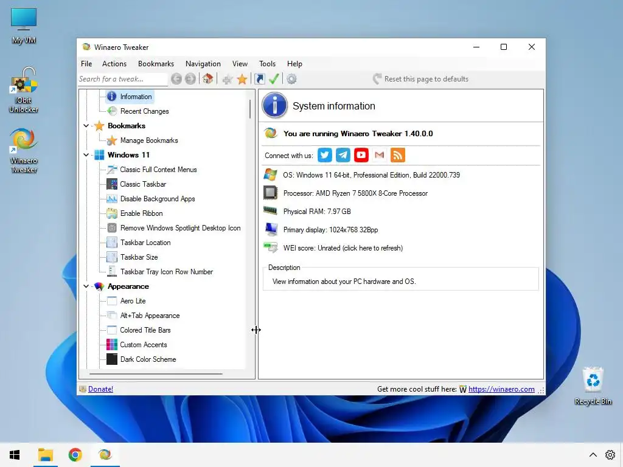Click the add bookmark gray star icon
This screenshot has height=467, width=623.
(228, 79)
